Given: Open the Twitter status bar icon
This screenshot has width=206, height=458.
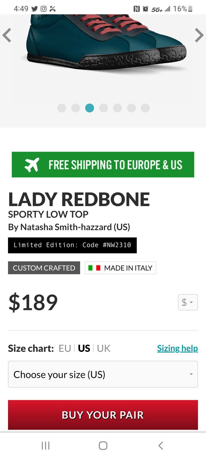Looking at the screenshot, I should pos(34,9).
